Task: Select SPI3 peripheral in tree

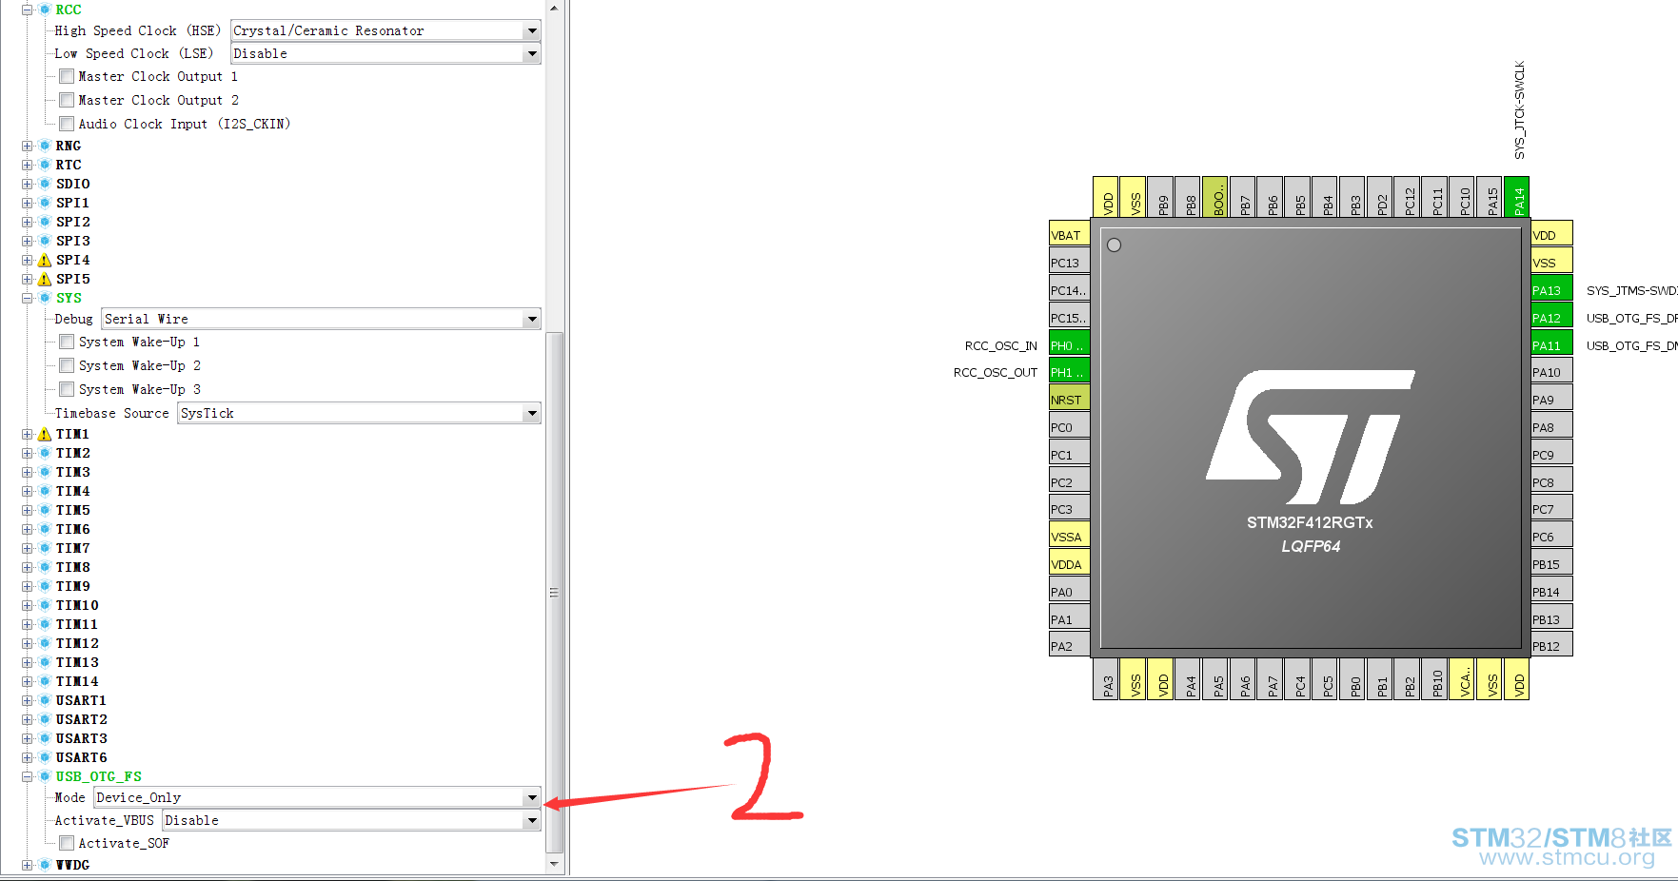Action: [72, 241]
